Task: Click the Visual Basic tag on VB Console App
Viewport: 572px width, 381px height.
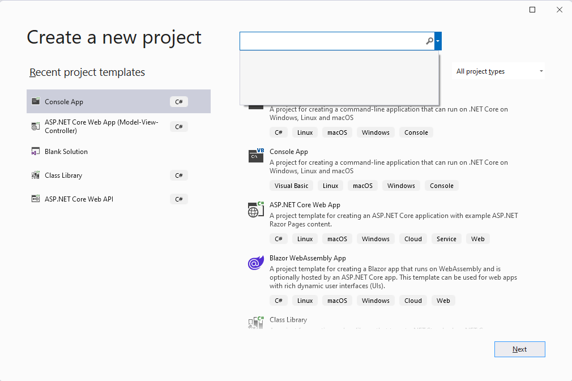Action: point(291,186)
